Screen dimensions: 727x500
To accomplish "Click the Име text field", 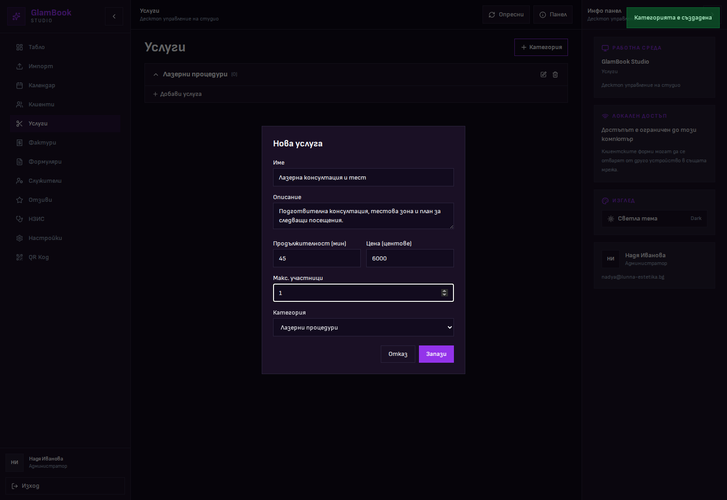I will (x=363, y=177).
